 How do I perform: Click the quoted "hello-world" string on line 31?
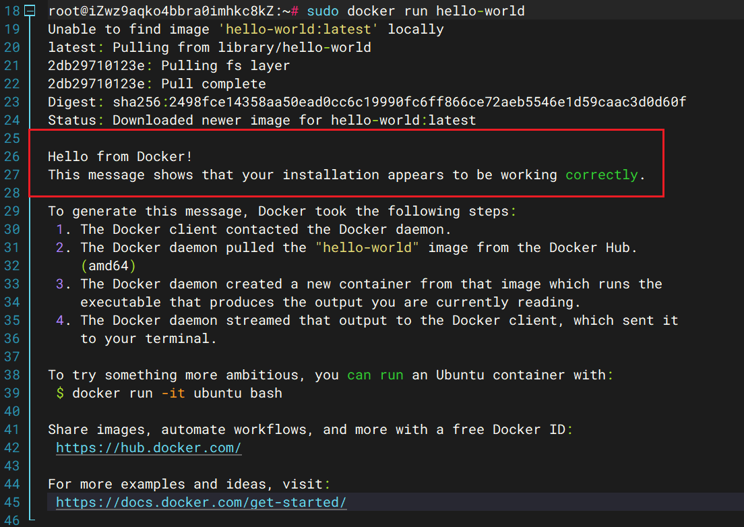(x=367, y=247)
